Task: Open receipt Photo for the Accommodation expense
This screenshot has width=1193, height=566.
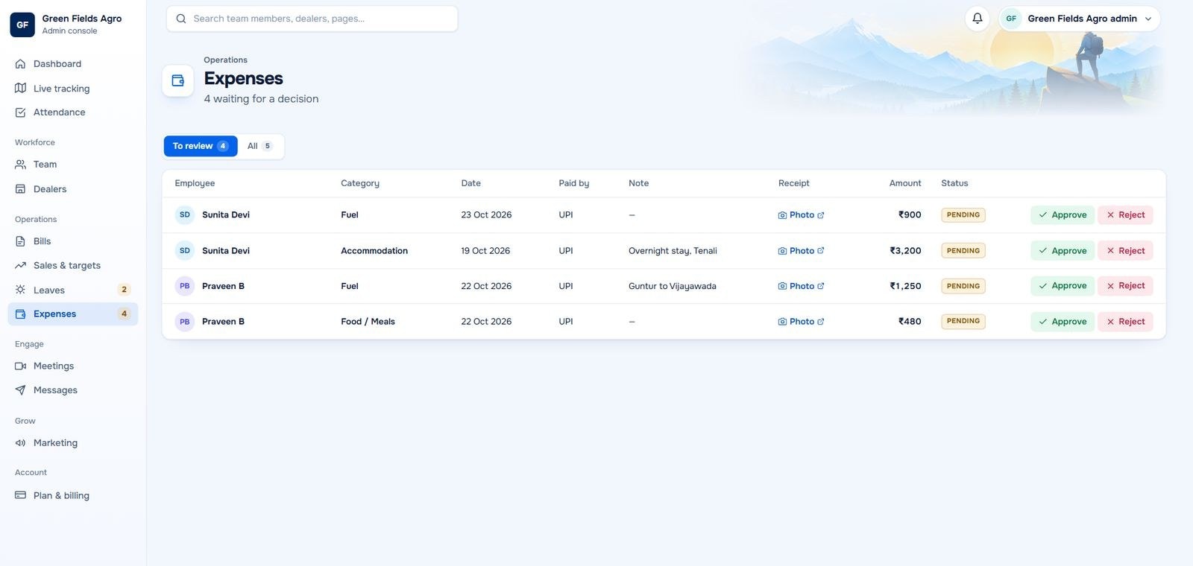Action: (x=801, y=250)
